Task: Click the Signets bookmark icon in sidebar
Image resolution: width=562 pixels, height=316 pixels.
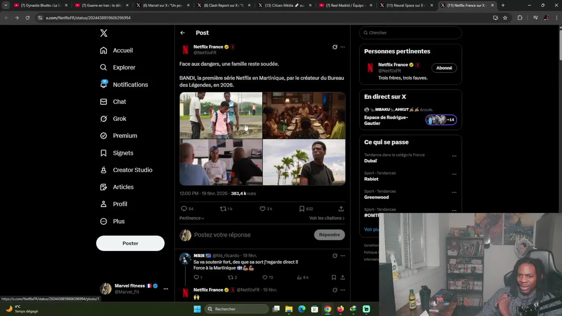Action: (x=104, y=153)
